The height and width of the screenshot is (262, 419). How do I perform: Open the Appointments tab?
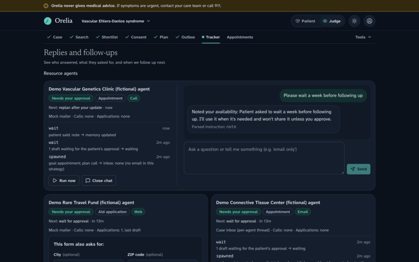pyautogui.click(x=240, y=37)
